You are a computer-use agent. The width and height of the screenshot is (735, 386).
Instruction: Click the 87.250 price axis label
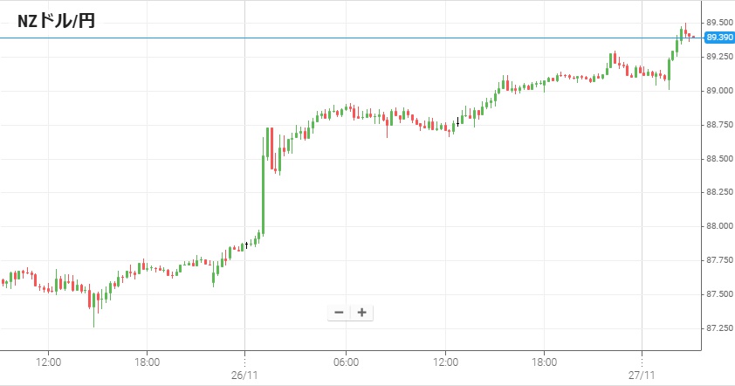coord(718,328)
